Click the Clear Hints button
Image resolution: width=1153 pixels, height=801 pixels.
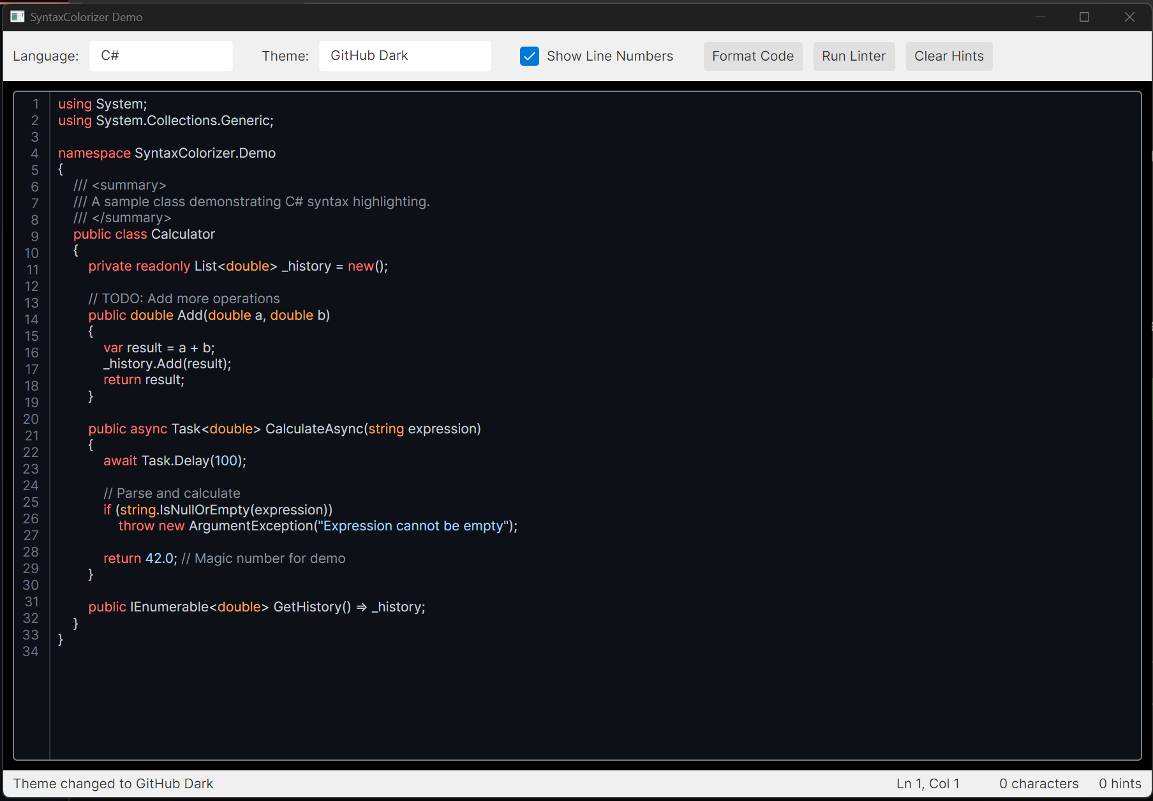click(949, 56)
